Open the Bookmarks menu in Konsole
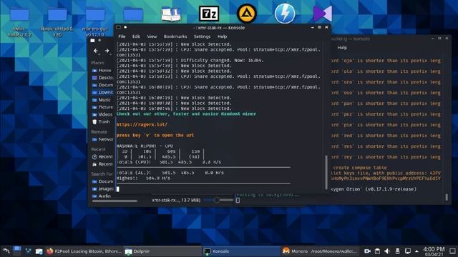 (175, 36)
